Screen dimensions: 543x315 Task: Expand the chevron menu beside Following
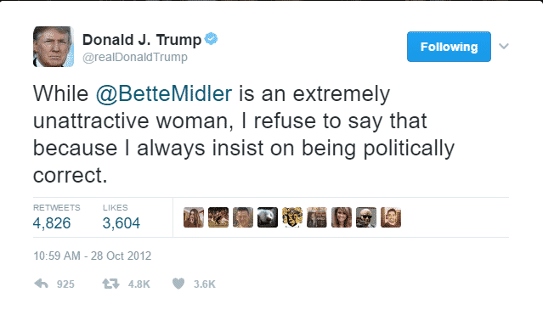504,46
